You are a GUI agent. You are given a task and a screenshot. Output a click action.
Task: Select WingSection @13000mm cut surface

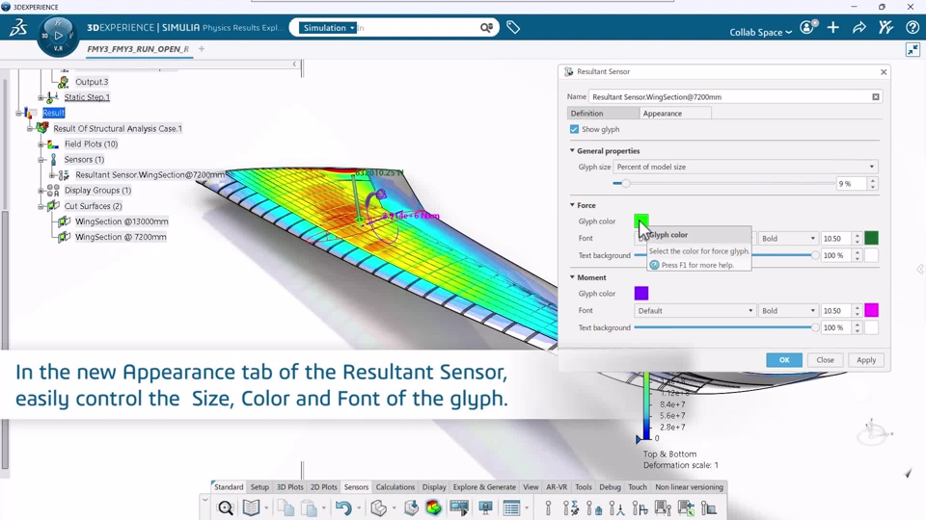pos(122,221)
